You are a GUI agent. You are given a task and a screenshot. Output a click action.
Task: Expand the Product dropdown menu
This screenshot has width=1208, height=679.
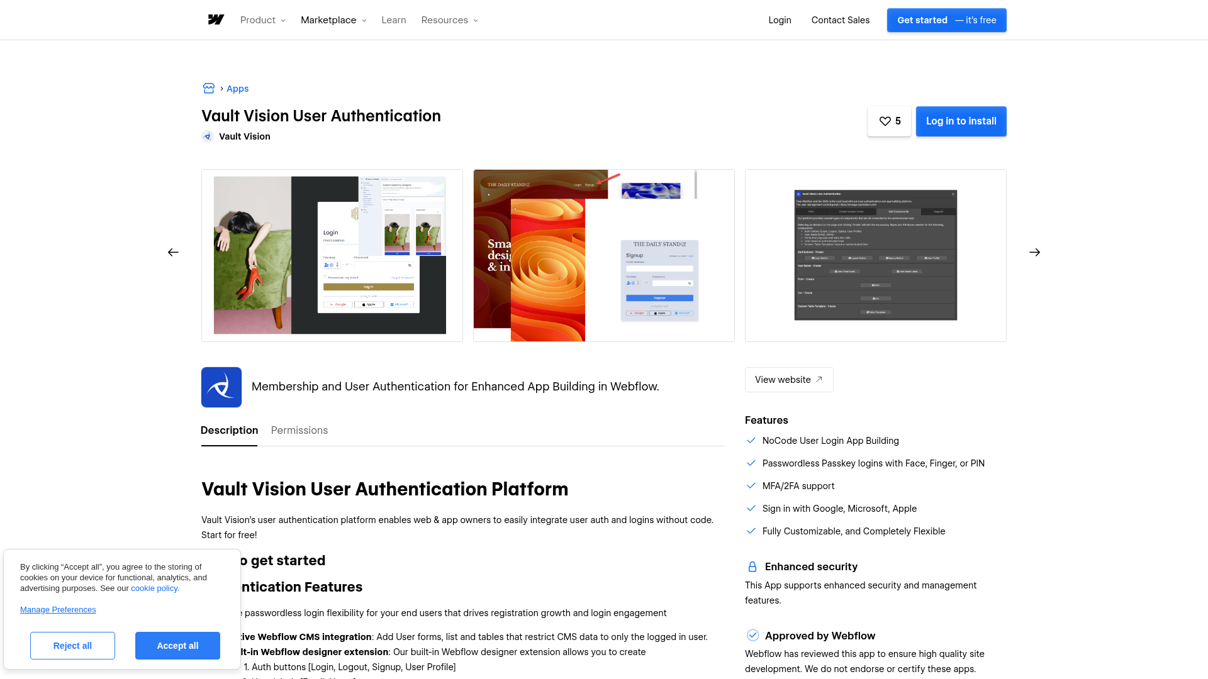click(x=262, y=20)
